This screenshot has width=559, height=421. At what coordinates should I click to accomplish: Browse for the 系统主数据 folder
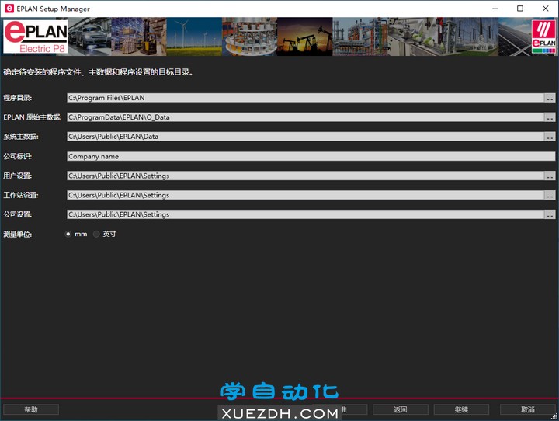click(550, 136)
